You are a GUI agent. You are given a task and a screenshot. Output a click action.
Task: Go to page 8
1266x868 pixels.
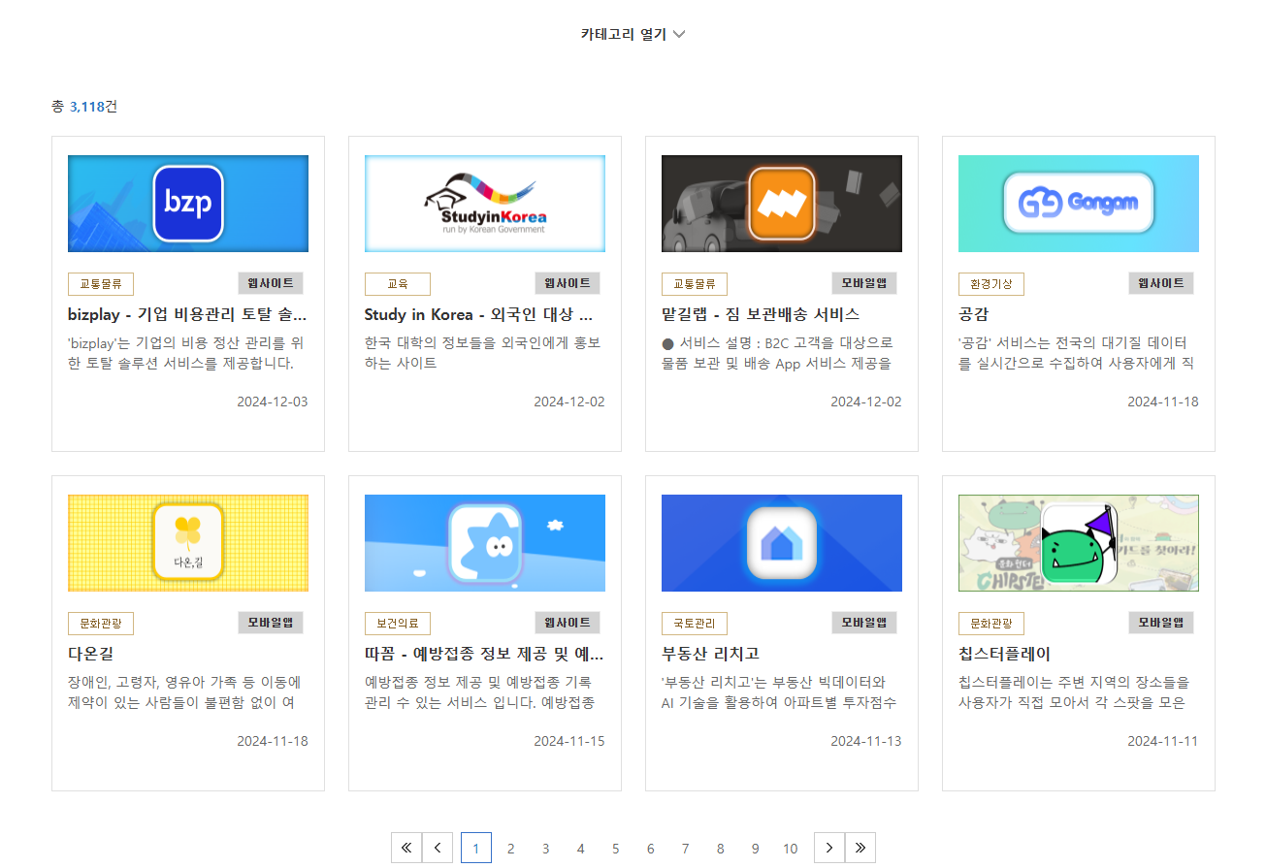[x=721, y=849]
